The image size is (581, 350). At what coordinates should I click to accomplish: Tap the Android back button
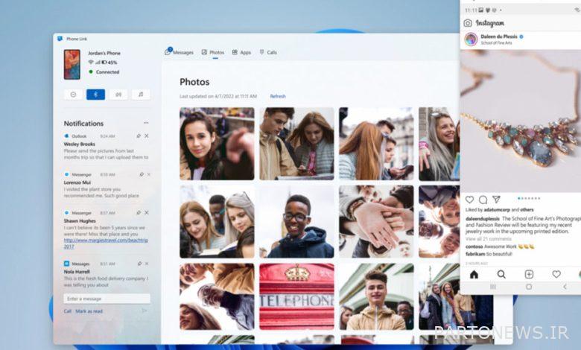click(565, 287)
